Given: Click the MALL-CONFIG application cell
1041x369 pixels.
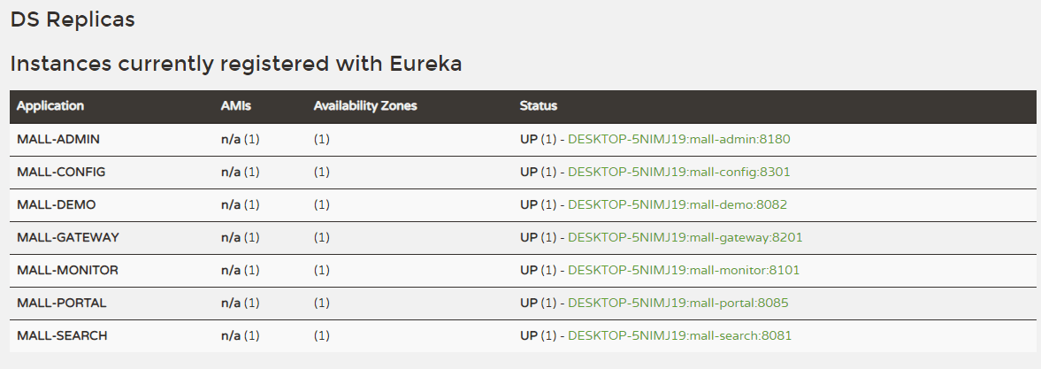Looking at the screenshot, I should click(61, 172).
